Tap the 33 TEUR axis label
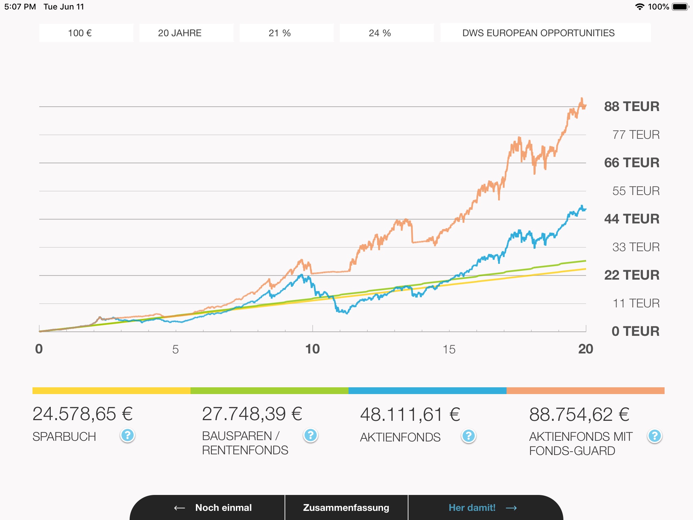 tap(636, 247)
